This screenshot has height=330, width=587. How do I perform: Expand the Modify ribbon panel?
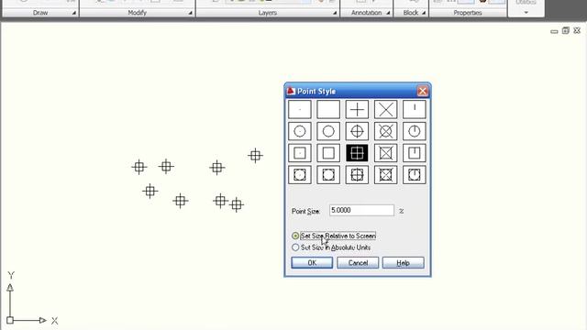coord(190,13)
